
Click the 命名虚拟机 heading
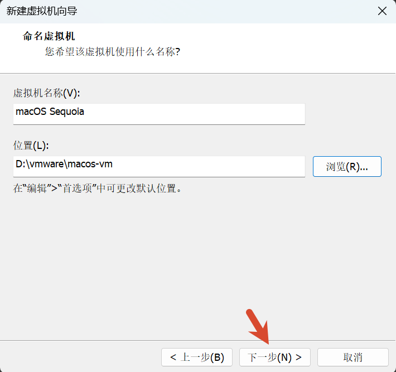coord(49,36)
